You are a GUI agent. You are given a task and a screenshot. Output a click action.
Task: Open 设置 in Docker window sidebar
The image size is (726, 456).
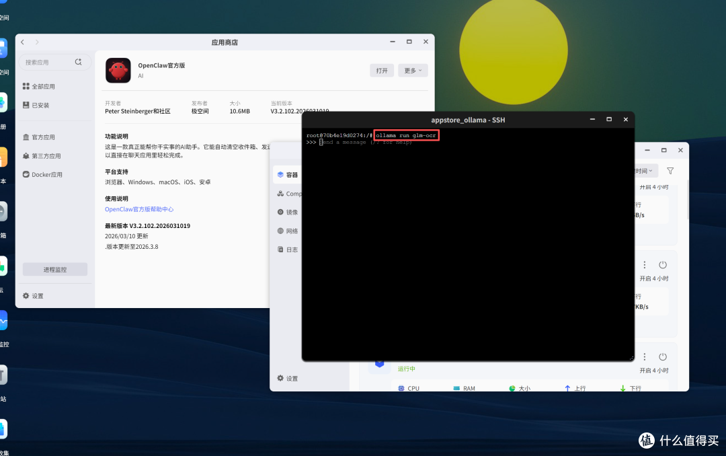tap(288, 379)
